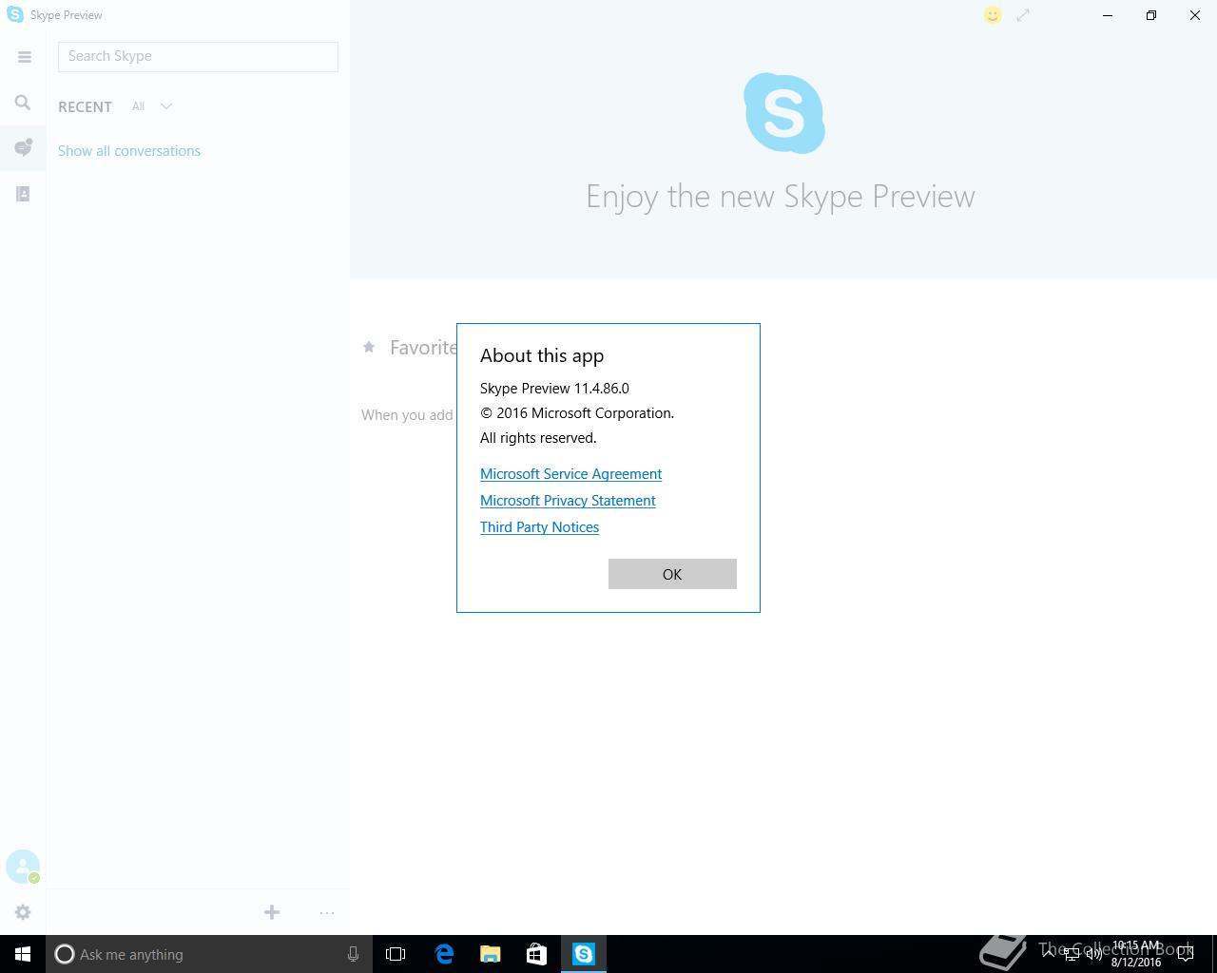Click OK to close About dialog

click(672, 574)
